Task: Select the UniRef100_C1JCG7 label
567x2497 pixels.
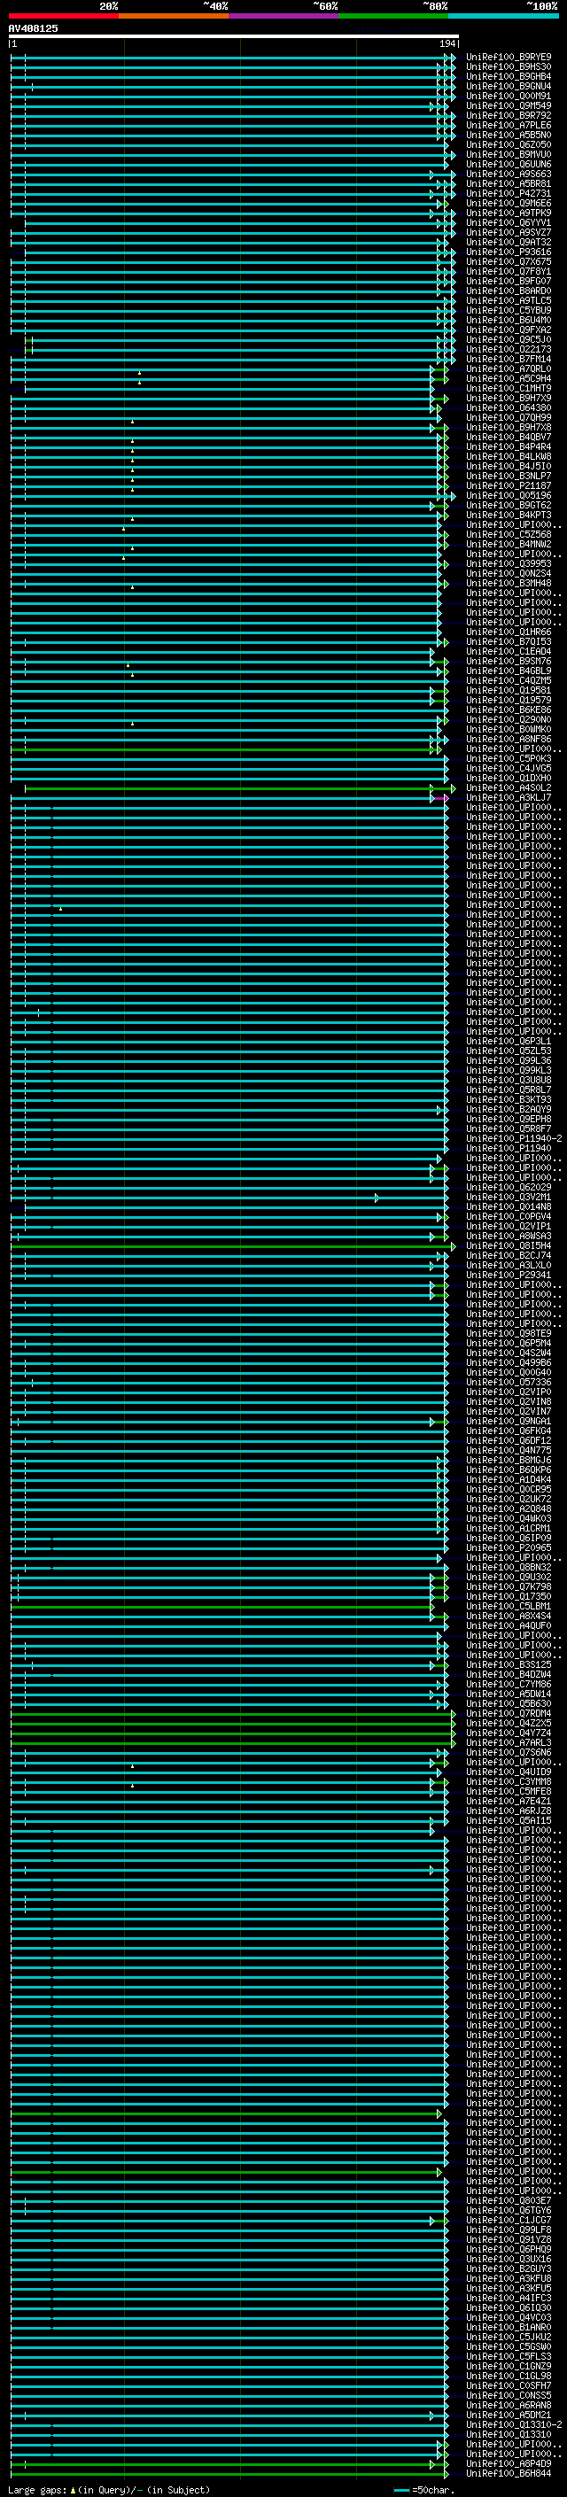Action: 509,2220
